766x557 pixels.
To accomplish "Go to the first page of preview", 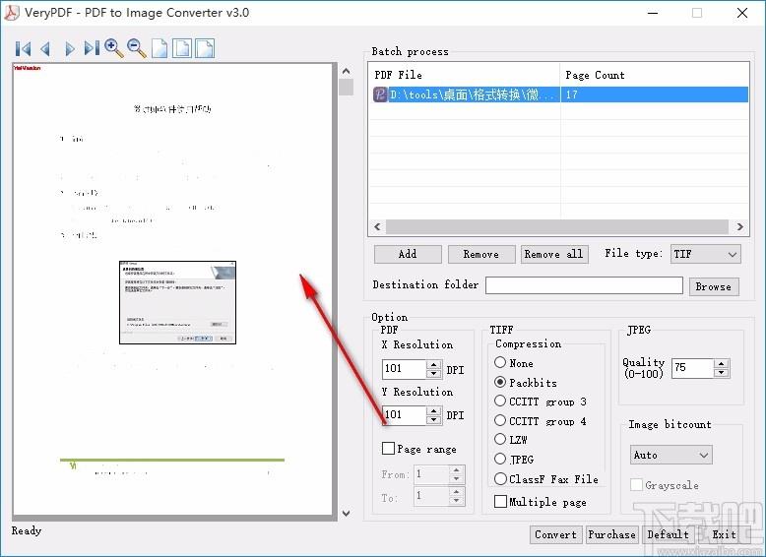I will pyautogui.click(x=23, y=48).
